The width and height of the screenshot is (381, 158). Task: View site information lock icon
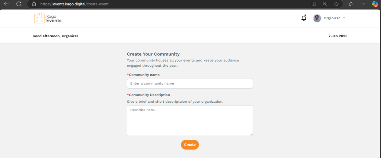pyautogui.click(x=34, y=4)
